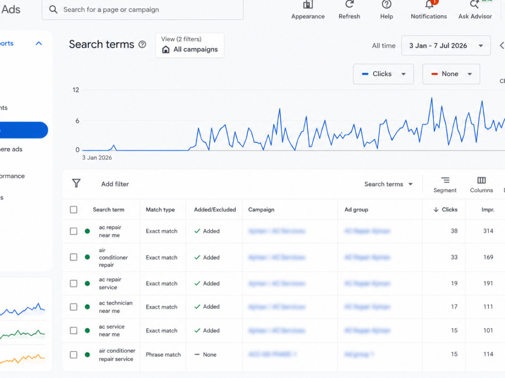This screenshot has width=505, height=378.
Task: Select the ac repair service row checkbox
Action: coord(73,283)
